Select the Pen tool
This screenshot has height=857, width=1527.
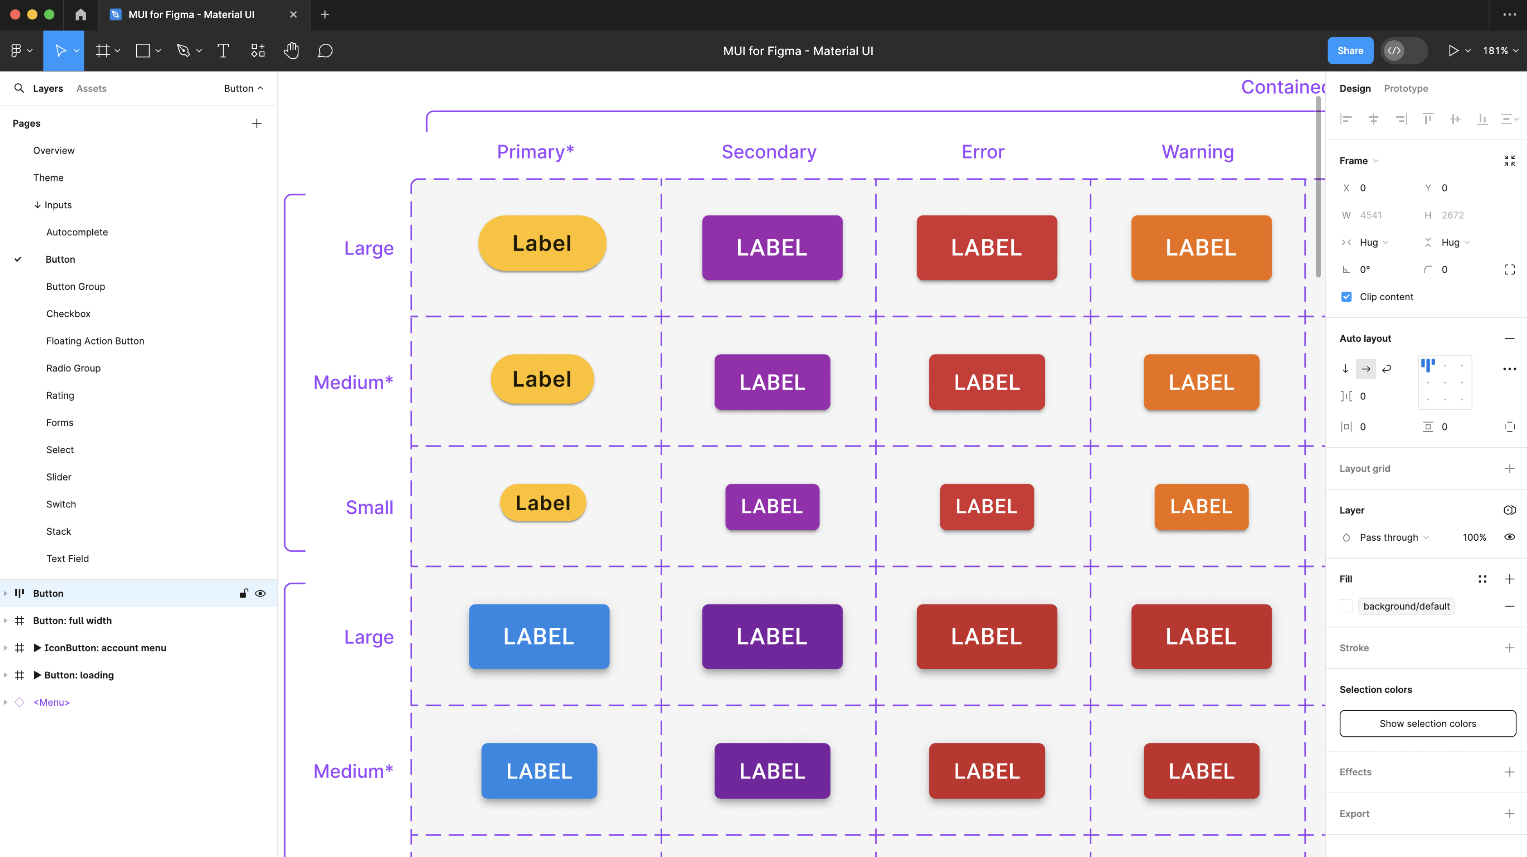[x=183, y=50]
